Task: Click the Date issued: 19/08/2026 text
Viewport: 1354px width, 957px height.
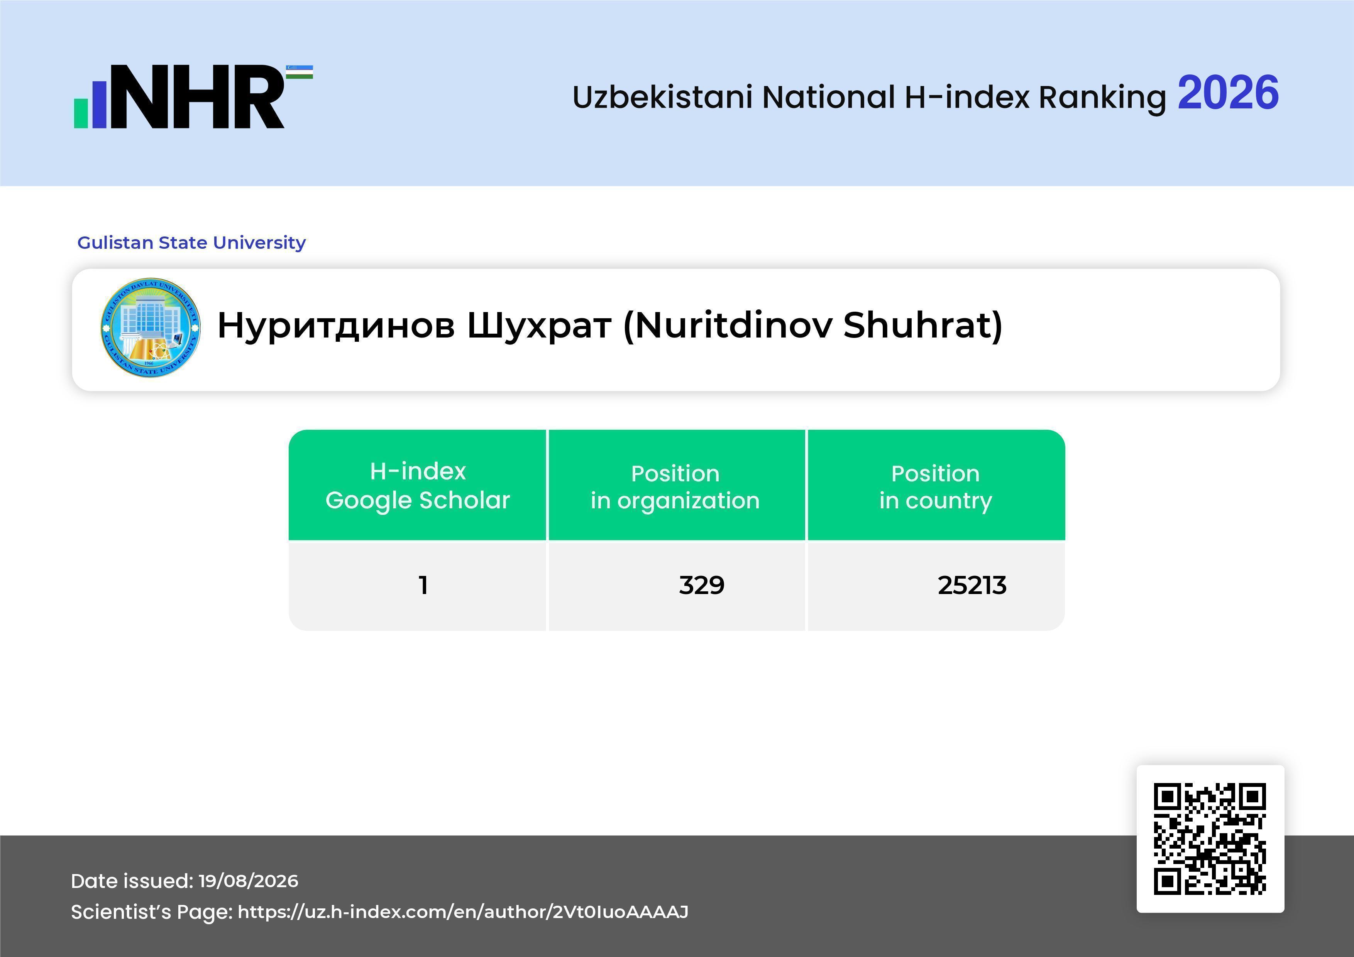Action: tap(184, 881)
